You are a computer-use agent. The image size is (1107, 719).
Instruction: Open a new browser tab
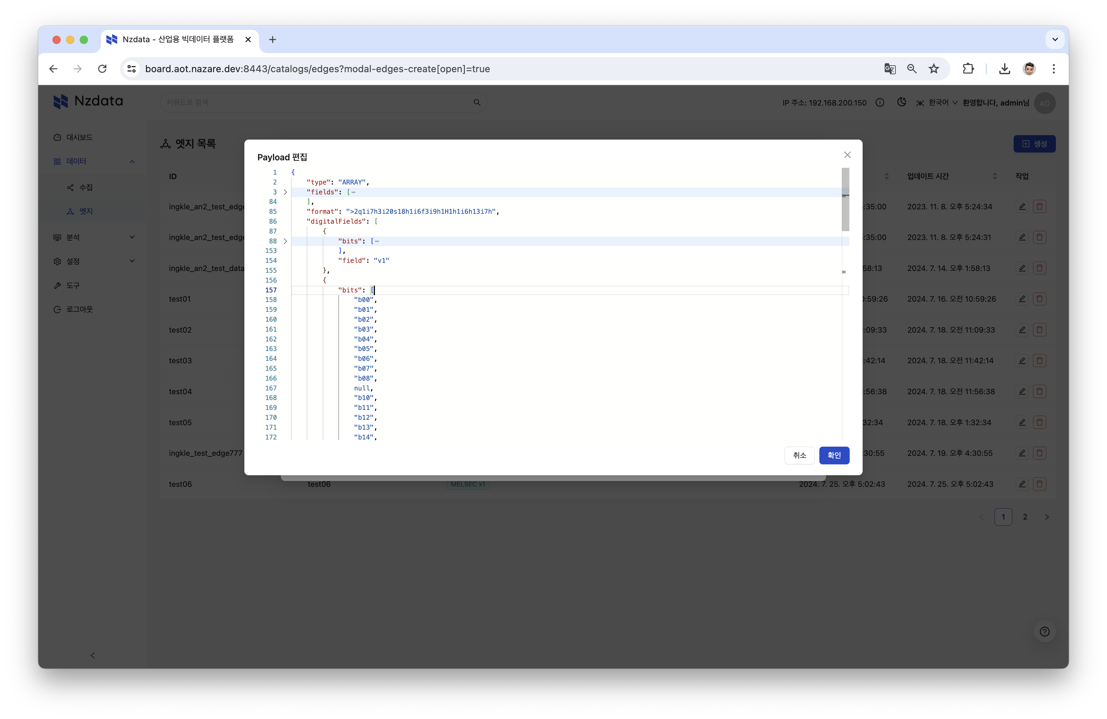[273, 39]
